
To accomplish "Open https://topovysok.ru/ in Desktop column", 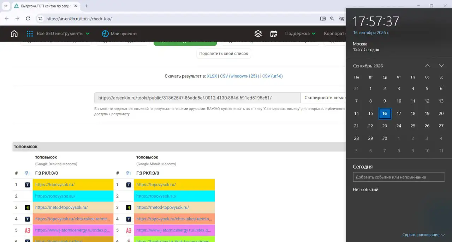I will click(55, 184).
